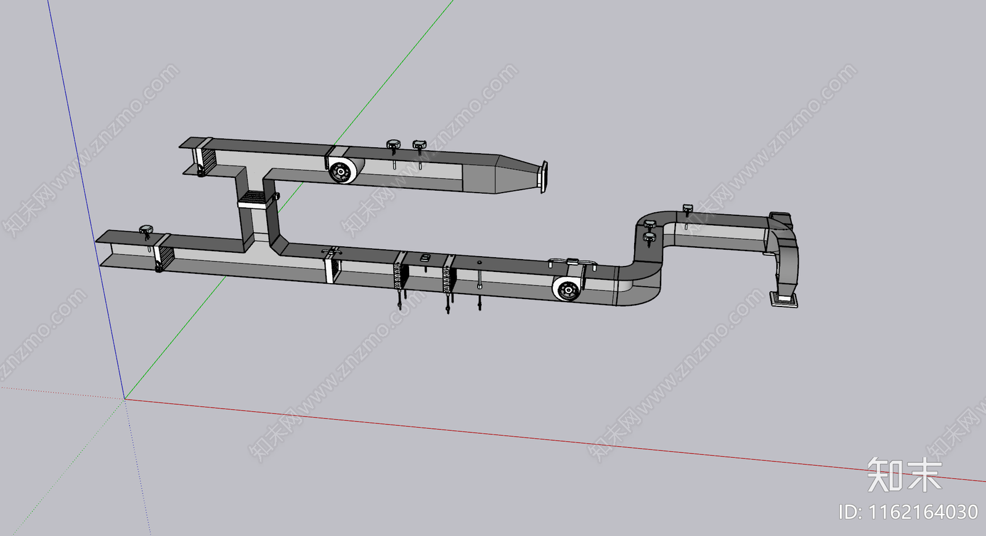986x536 pixels.
Task: Select the small rectangular box atop the lower duct
Action: pos(424,258)
